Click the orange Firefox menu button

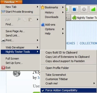pyautogui.click(x=11, y=2)
